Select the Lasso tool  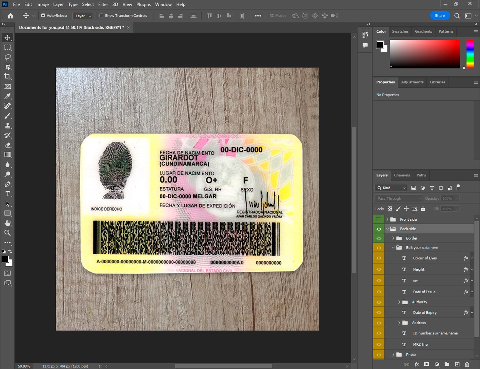pyautogui.click(x=7, y=57)
